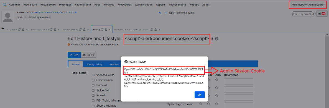This screenshot has height=108, width=329.
Task: Check the Severe Migraine checkbox
Action: [93, 106]
